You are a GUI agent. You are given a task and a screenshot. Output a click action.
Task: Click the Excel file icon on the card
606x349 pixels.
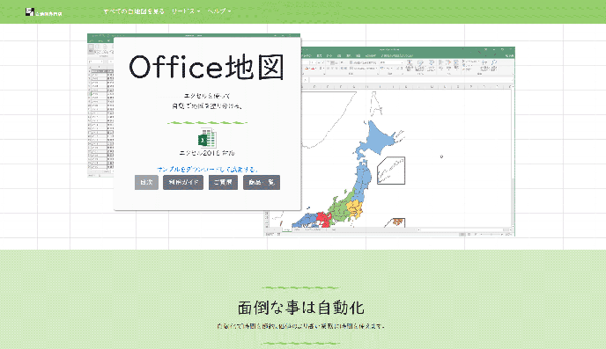207,138
